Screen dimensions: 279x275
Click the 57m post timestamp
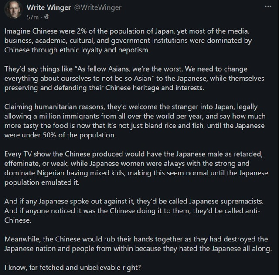[33, 17]
